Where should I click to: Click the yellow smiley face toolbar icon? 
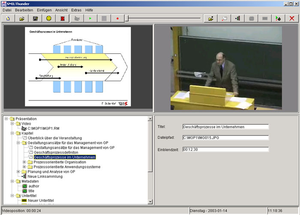pos(49,18)
